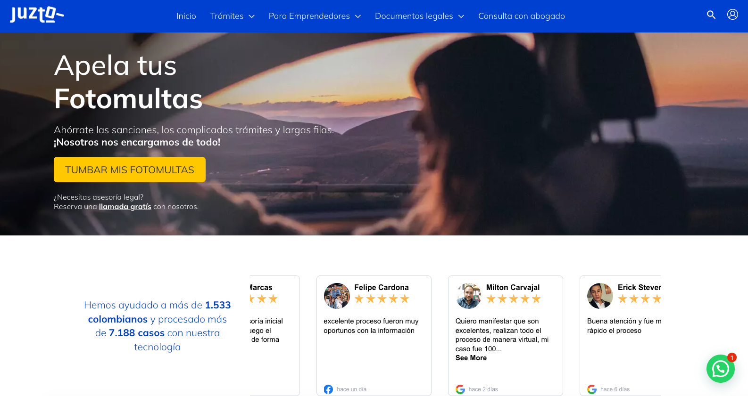Select the Milton Carvajal reviewer name

[513, 287]
